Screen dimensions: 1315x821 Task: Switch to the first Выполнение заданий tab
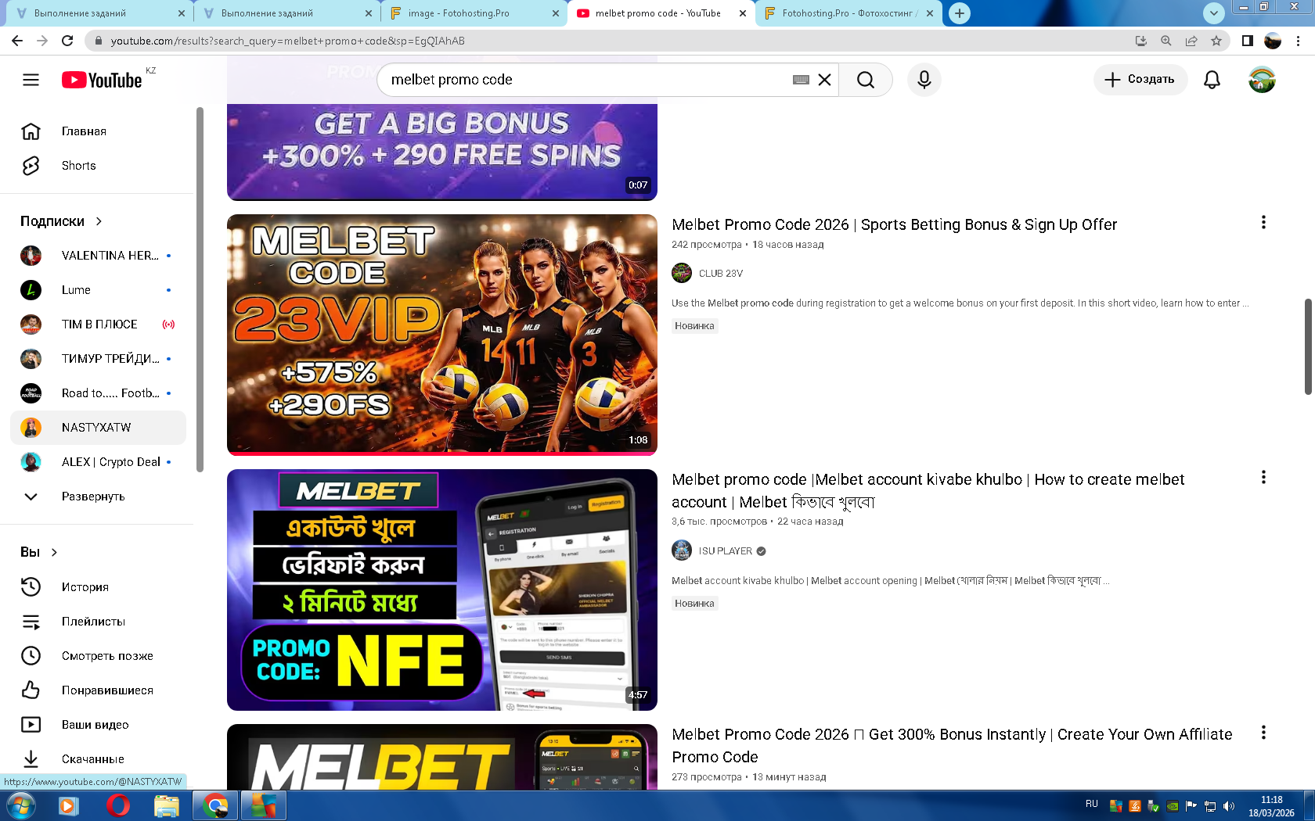click(x=99, y=13)
